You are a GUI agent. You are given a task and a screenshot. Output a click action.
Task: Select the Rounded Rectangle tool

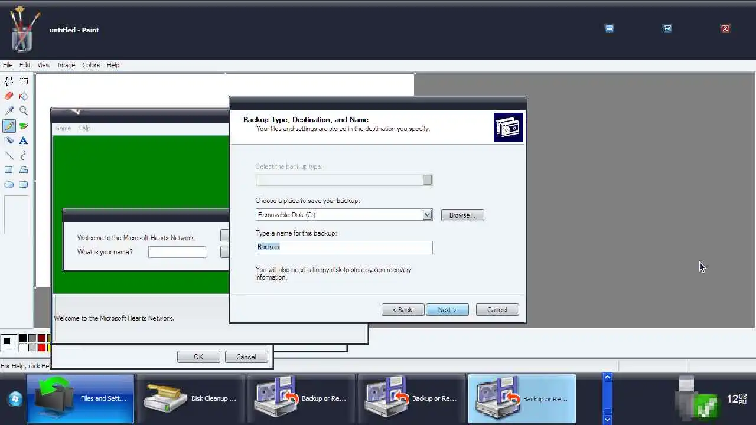click(23, 184)
